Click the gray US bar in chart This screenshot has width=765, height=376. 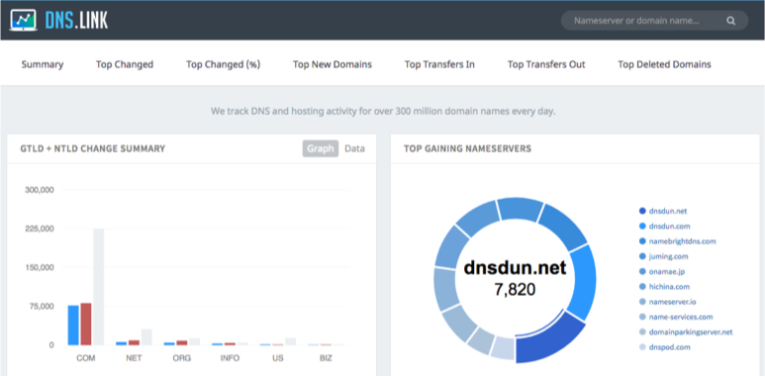(290, 341)
